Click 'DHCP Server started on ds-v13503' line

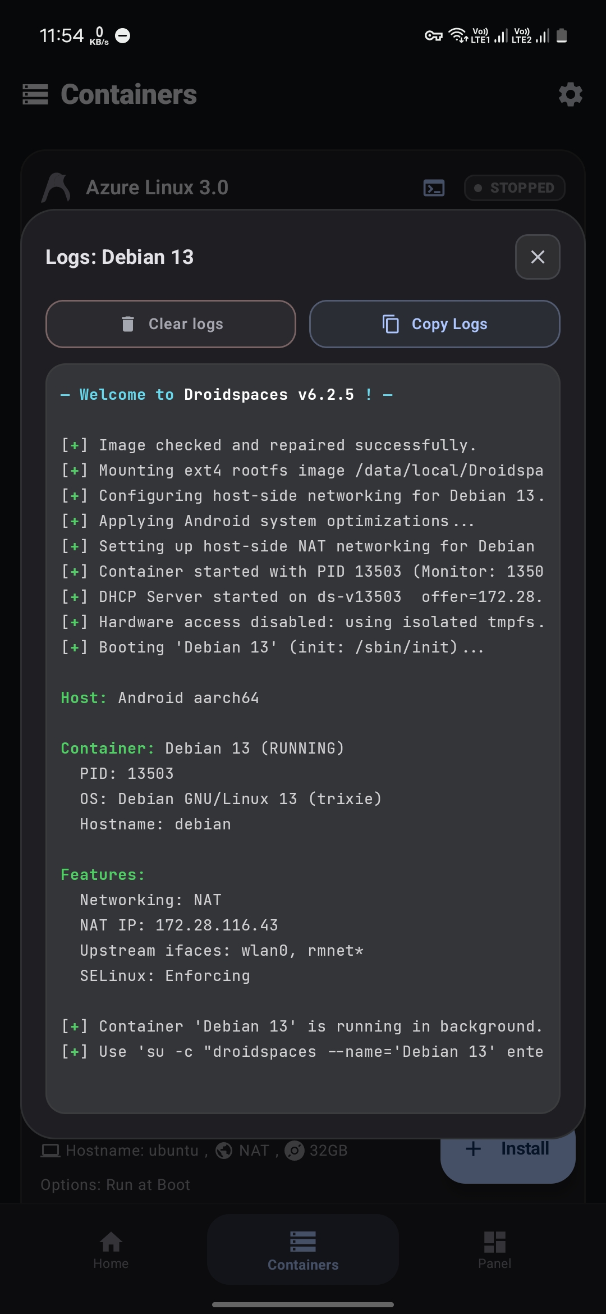302,597
